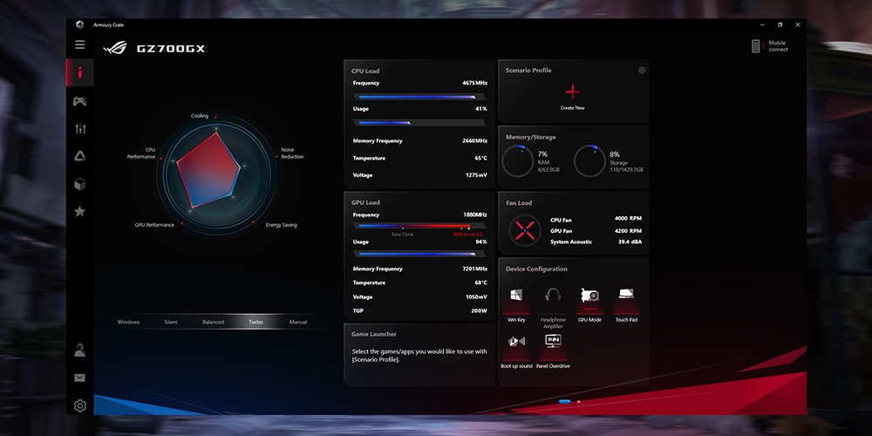Image resolution: width=872 pixels, height=436 pixels.
Task: Click the Game Launcher panel title
Action: tap(374, 334)
